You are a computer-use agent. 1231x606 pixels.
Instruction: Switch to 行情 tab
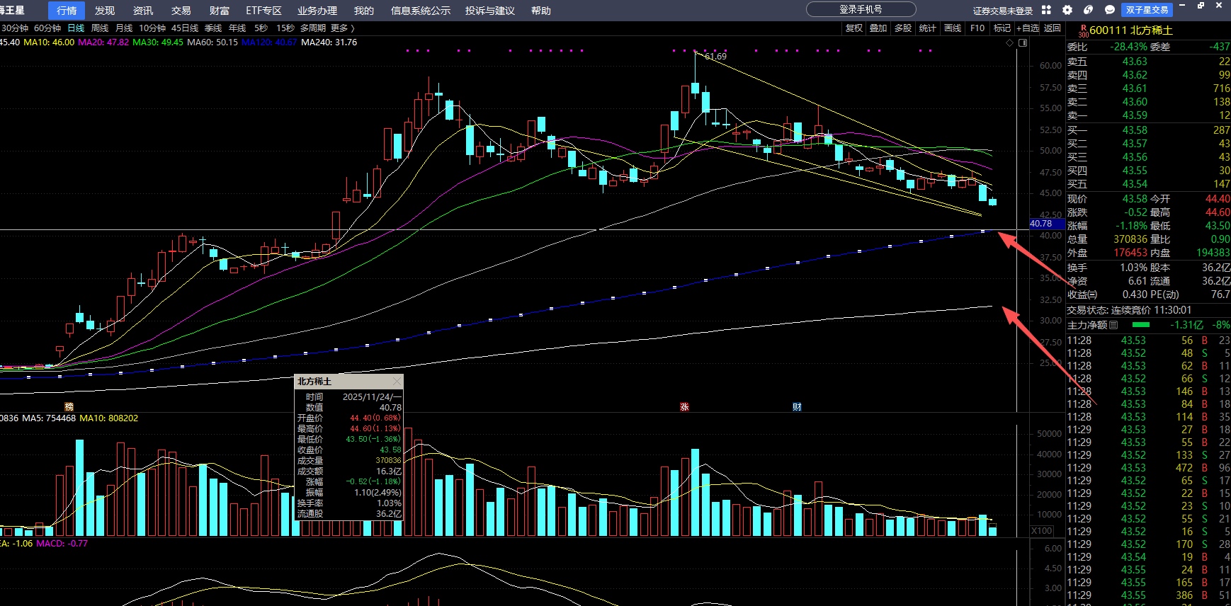point(67,11)
